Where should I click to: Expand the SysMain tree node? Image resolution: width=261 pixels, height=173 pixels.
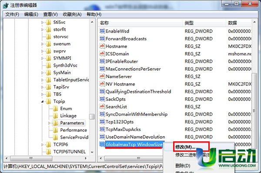point(42,73)
